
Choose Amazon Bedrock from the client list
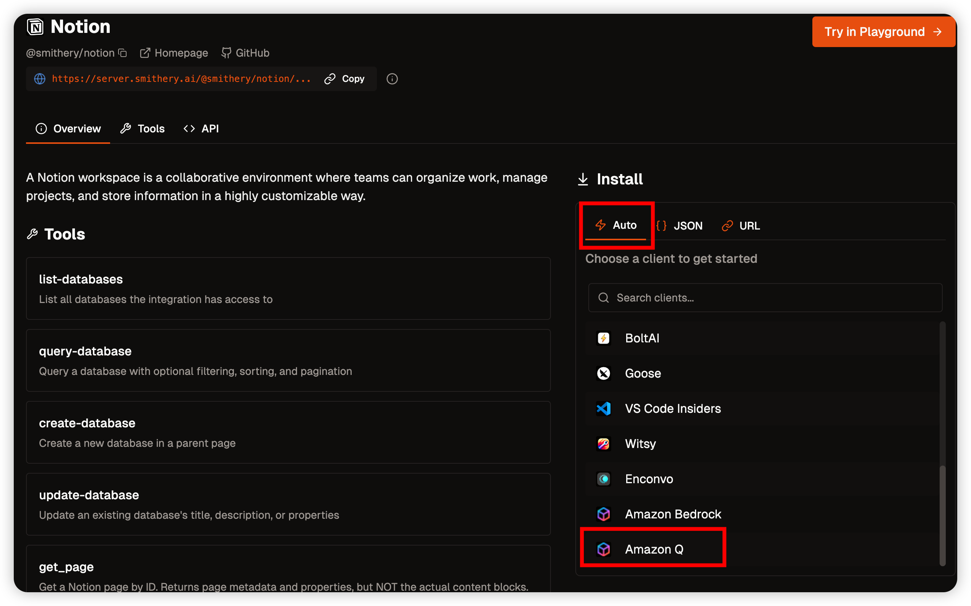click(672, 514)
